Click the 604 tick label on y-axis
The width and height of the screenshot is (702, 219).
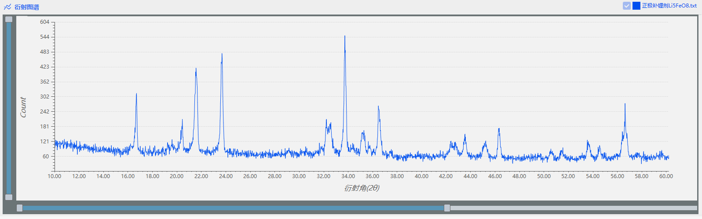click(x=44, y=22)
